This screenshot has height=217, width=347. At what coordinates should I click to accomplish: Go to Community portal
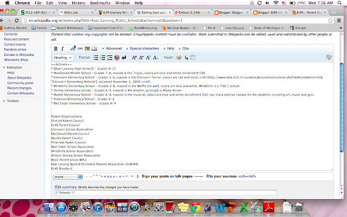click(20, 83)
